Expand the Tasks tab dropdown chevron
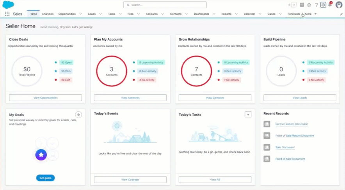Viewport: 345px width, 190px height. (x=120, y=14)
